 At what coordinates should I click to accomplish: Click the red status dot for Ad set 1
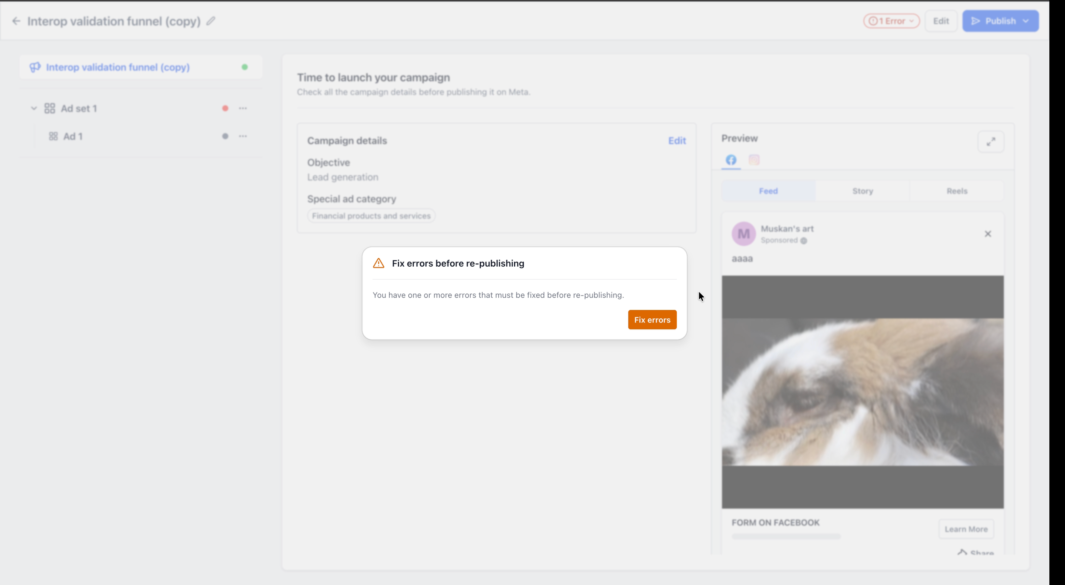pos(225,108)
